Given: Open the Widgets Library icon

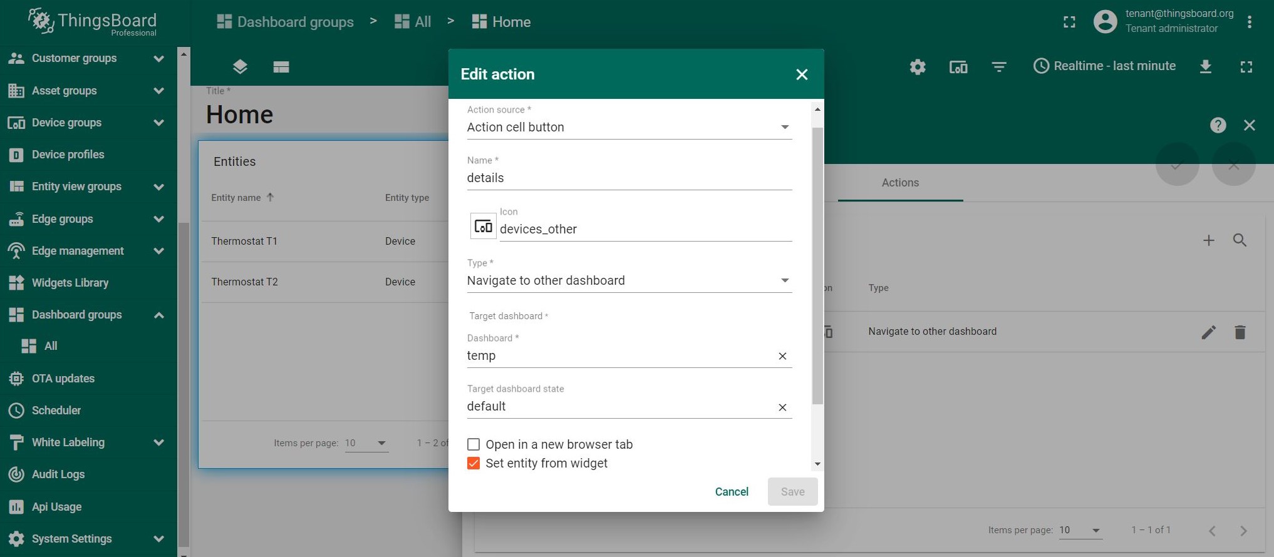Looking at the screenshot, I should [16, 283].
